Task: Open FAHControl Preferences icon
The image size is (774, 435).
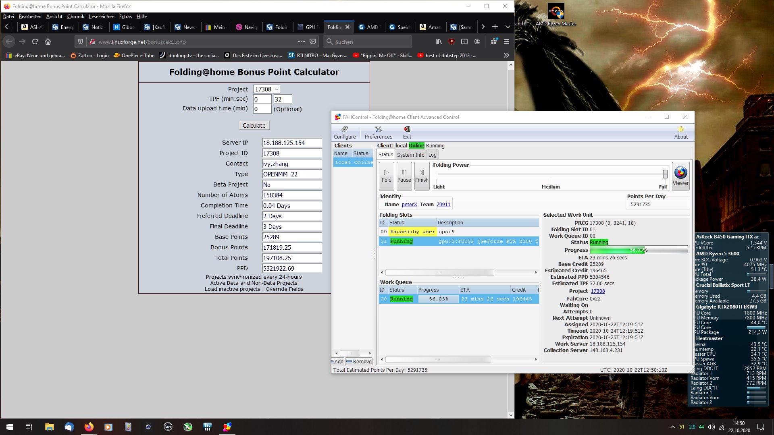Action: [378, 129]
